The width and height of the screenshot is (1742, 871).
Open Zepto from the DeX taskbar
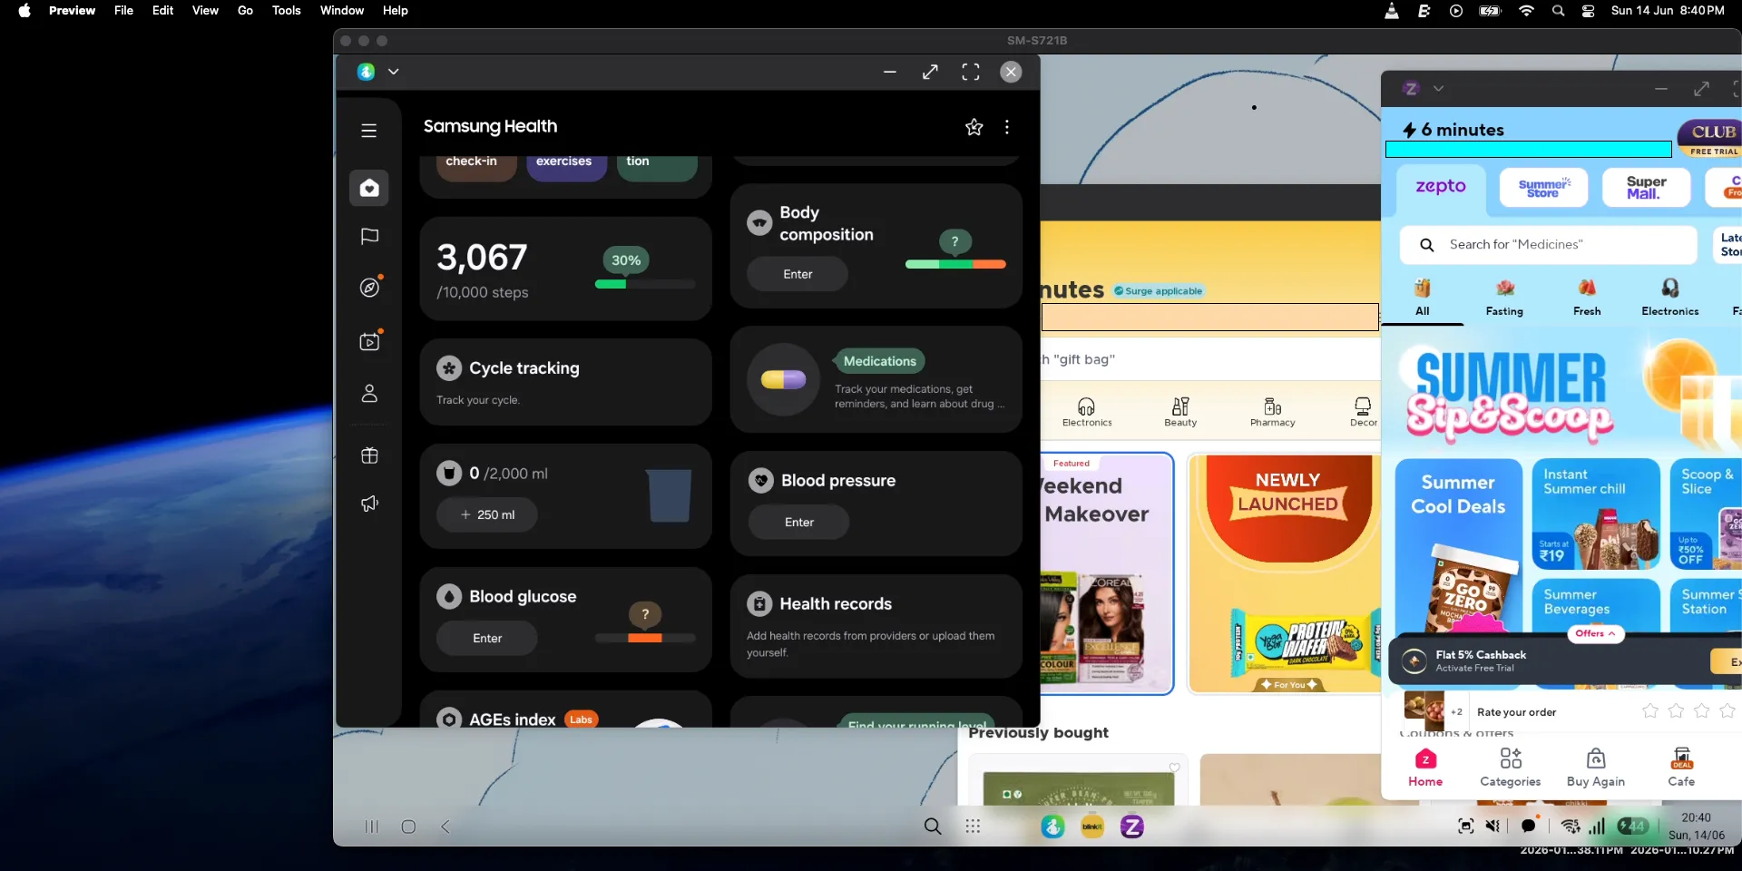[x=1132, y=827]
